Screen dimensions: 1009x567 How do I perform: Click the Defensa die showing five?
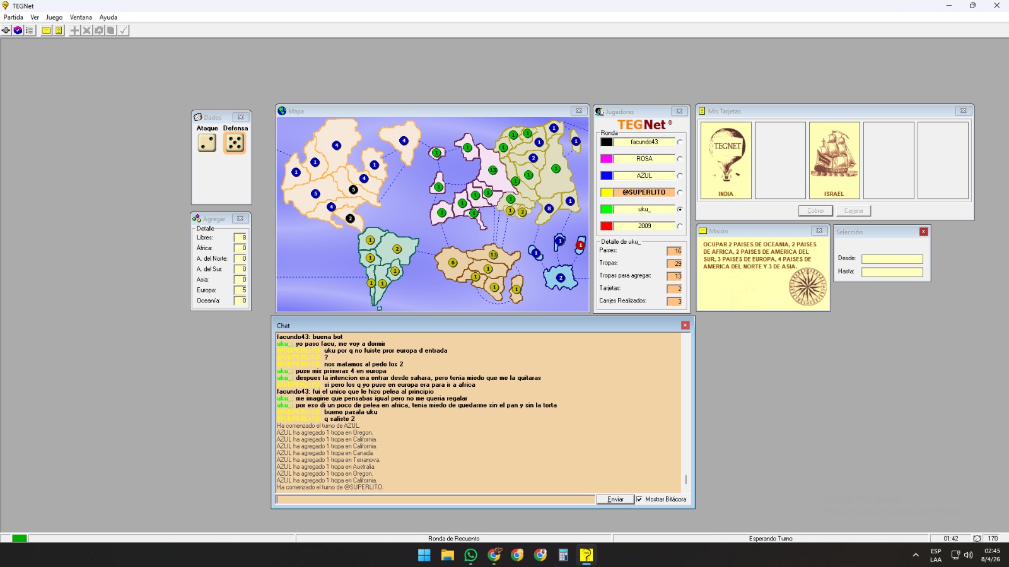point(235,144)
